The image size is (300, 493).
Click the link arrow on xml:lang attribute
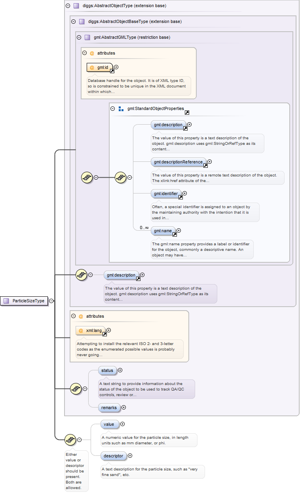pos(105,334)
